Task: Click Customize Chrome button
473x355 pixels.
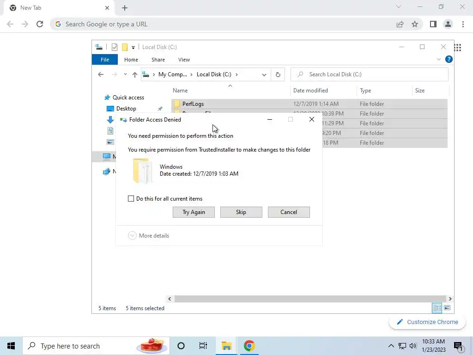Action: tap(427, 322)
